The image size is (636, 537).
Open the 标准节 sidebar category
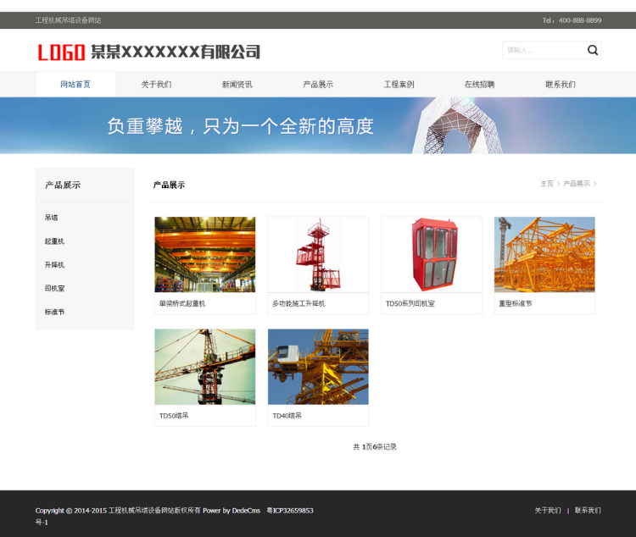[54, 312]
